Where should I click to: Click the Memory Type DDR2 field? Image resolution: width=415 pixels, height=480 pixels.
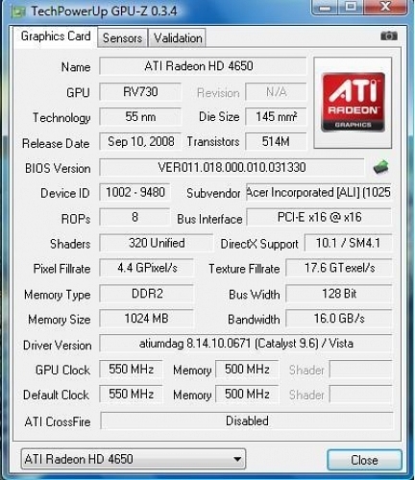point(146,294)
